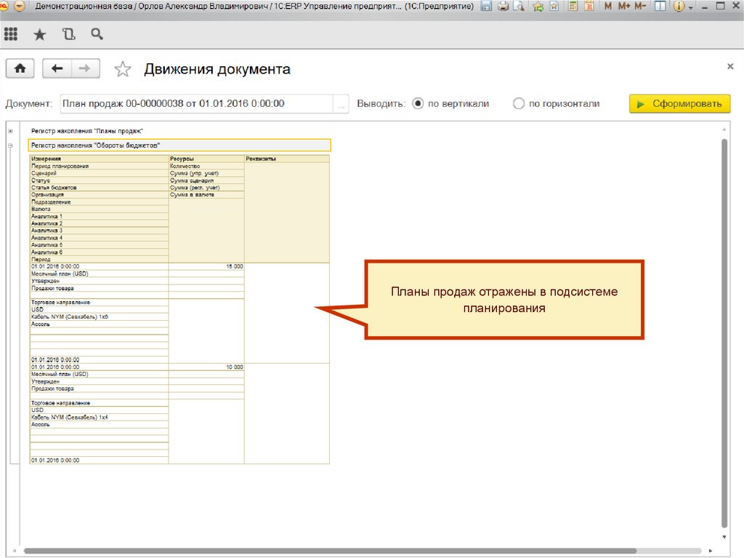Select the Регистр накопления "Обороты бюджетов" cell
744x558 pixels.
pyautogui.click(x=180, y=146)
